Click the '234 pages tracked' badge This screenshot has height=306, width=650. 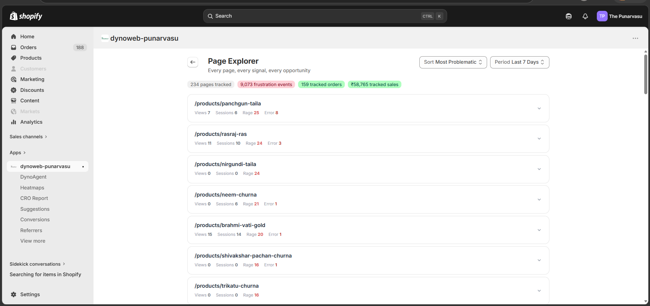click(211, 84)
